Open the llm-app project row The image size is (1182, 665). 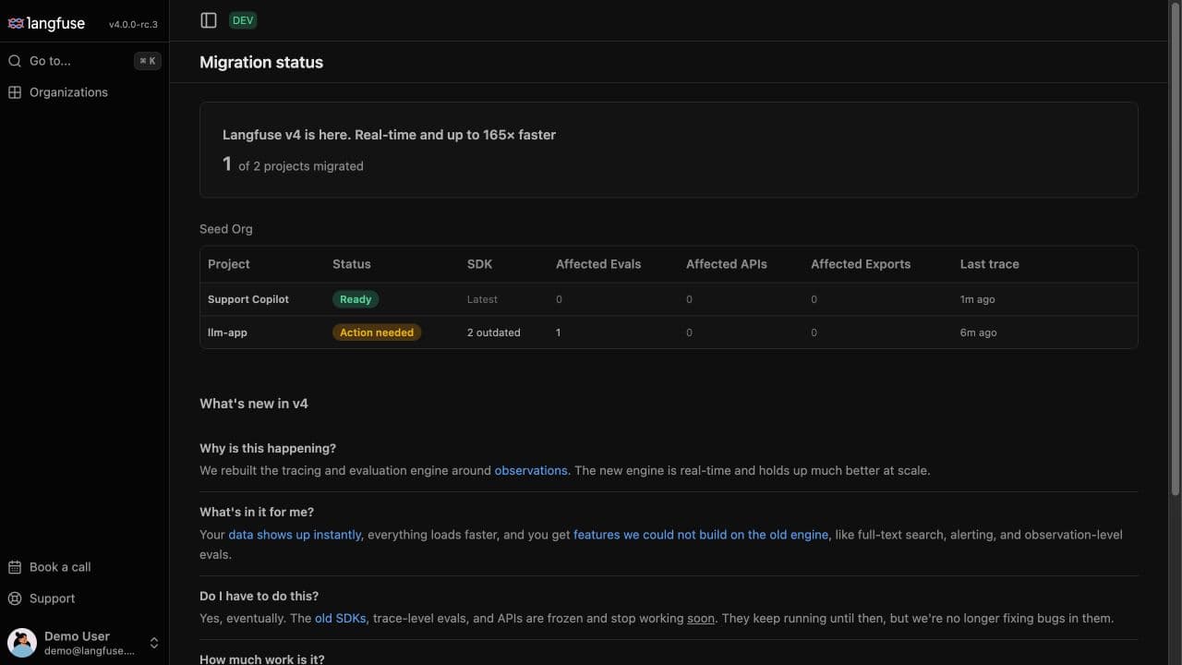click(x=669, y=332)
